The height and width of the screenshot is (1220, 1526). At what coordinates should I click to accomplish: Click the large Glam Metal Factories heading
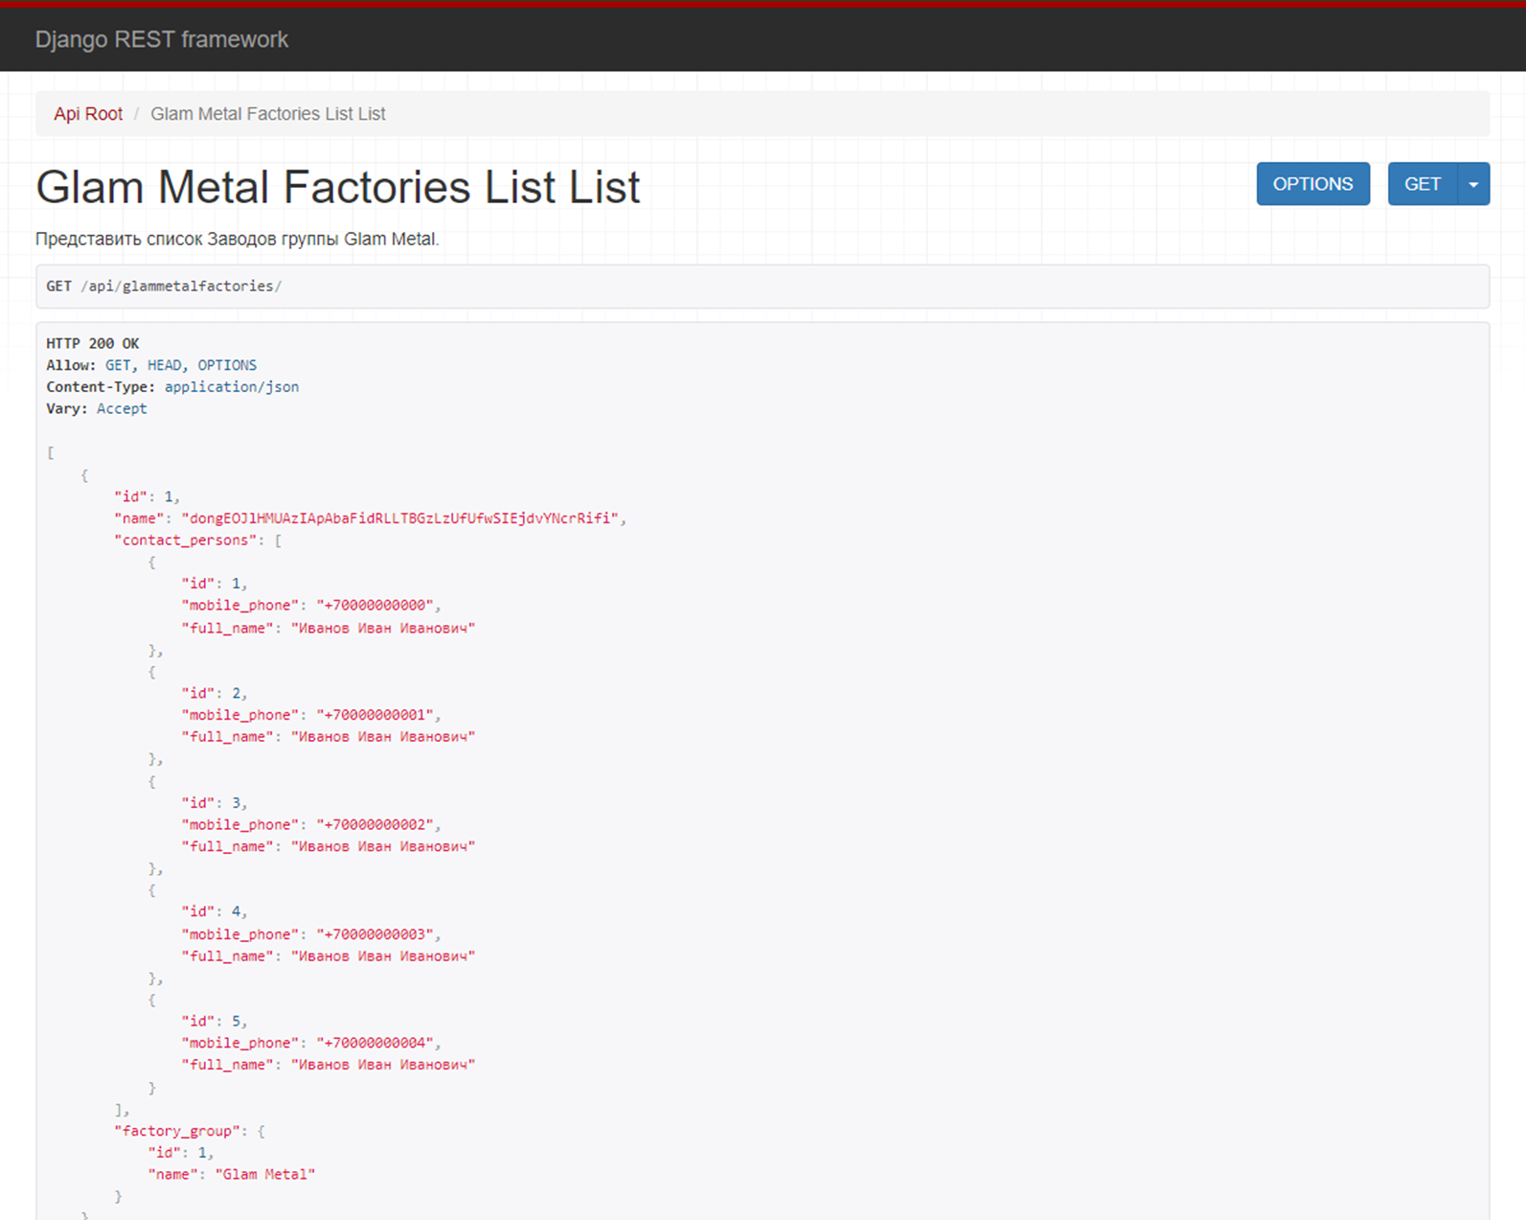click(x=337, y=187)
